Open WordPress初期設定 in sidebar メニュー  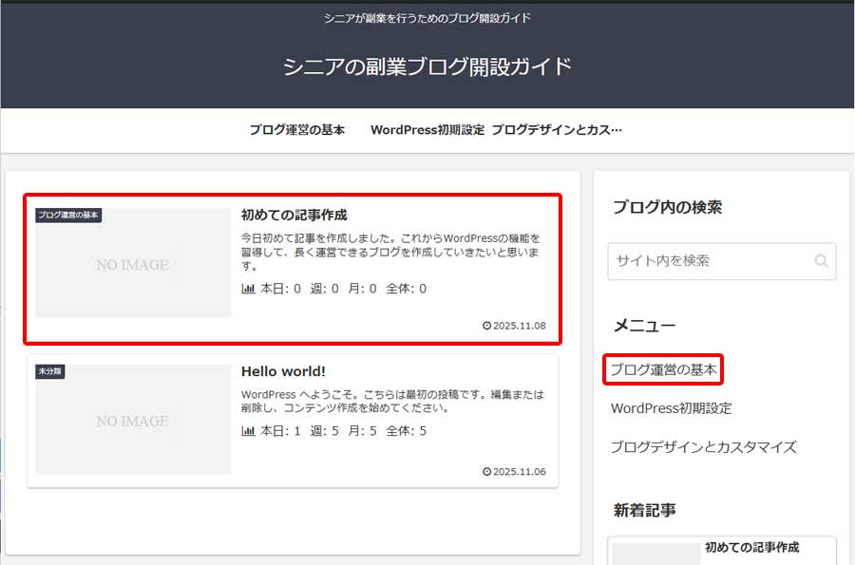click(671, 408)
